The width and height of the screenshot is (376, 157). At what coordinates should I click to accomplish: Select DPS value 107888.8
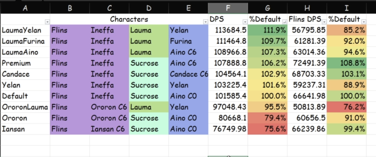point(228,63)
